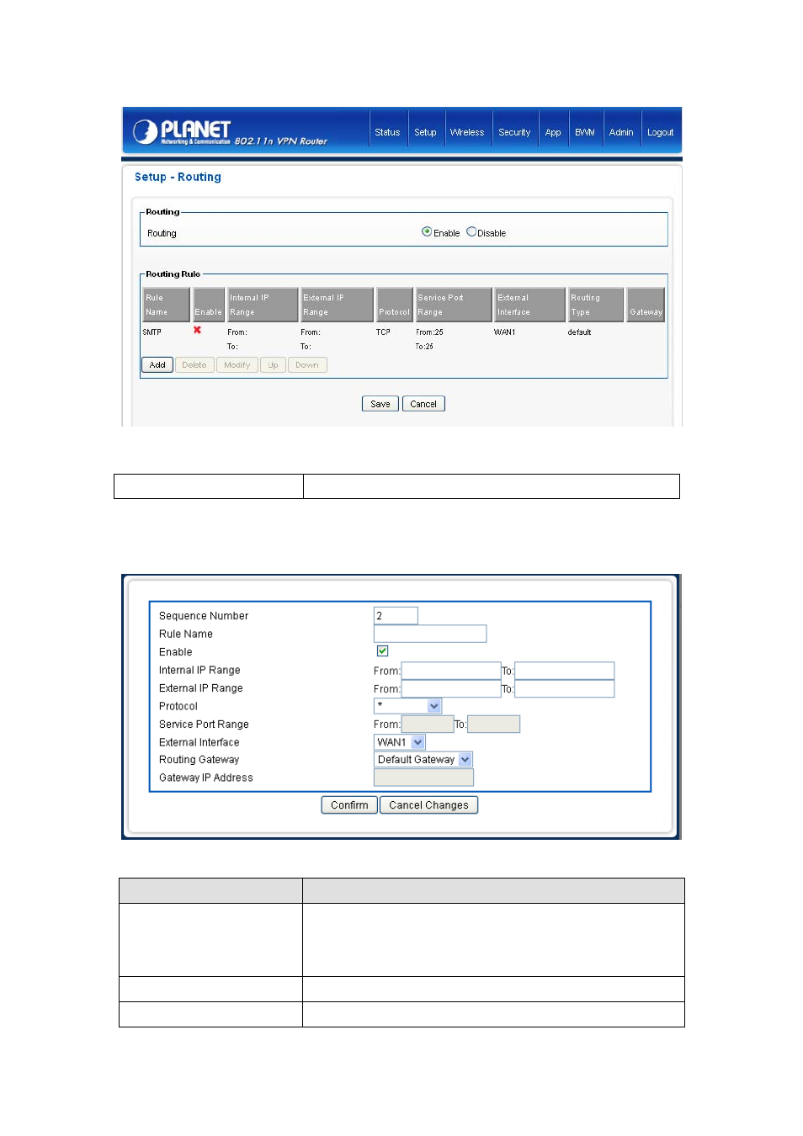Screen dimensions: 803x1136
Task: Click the Gateway IP Address field
Action: point(424,778)
